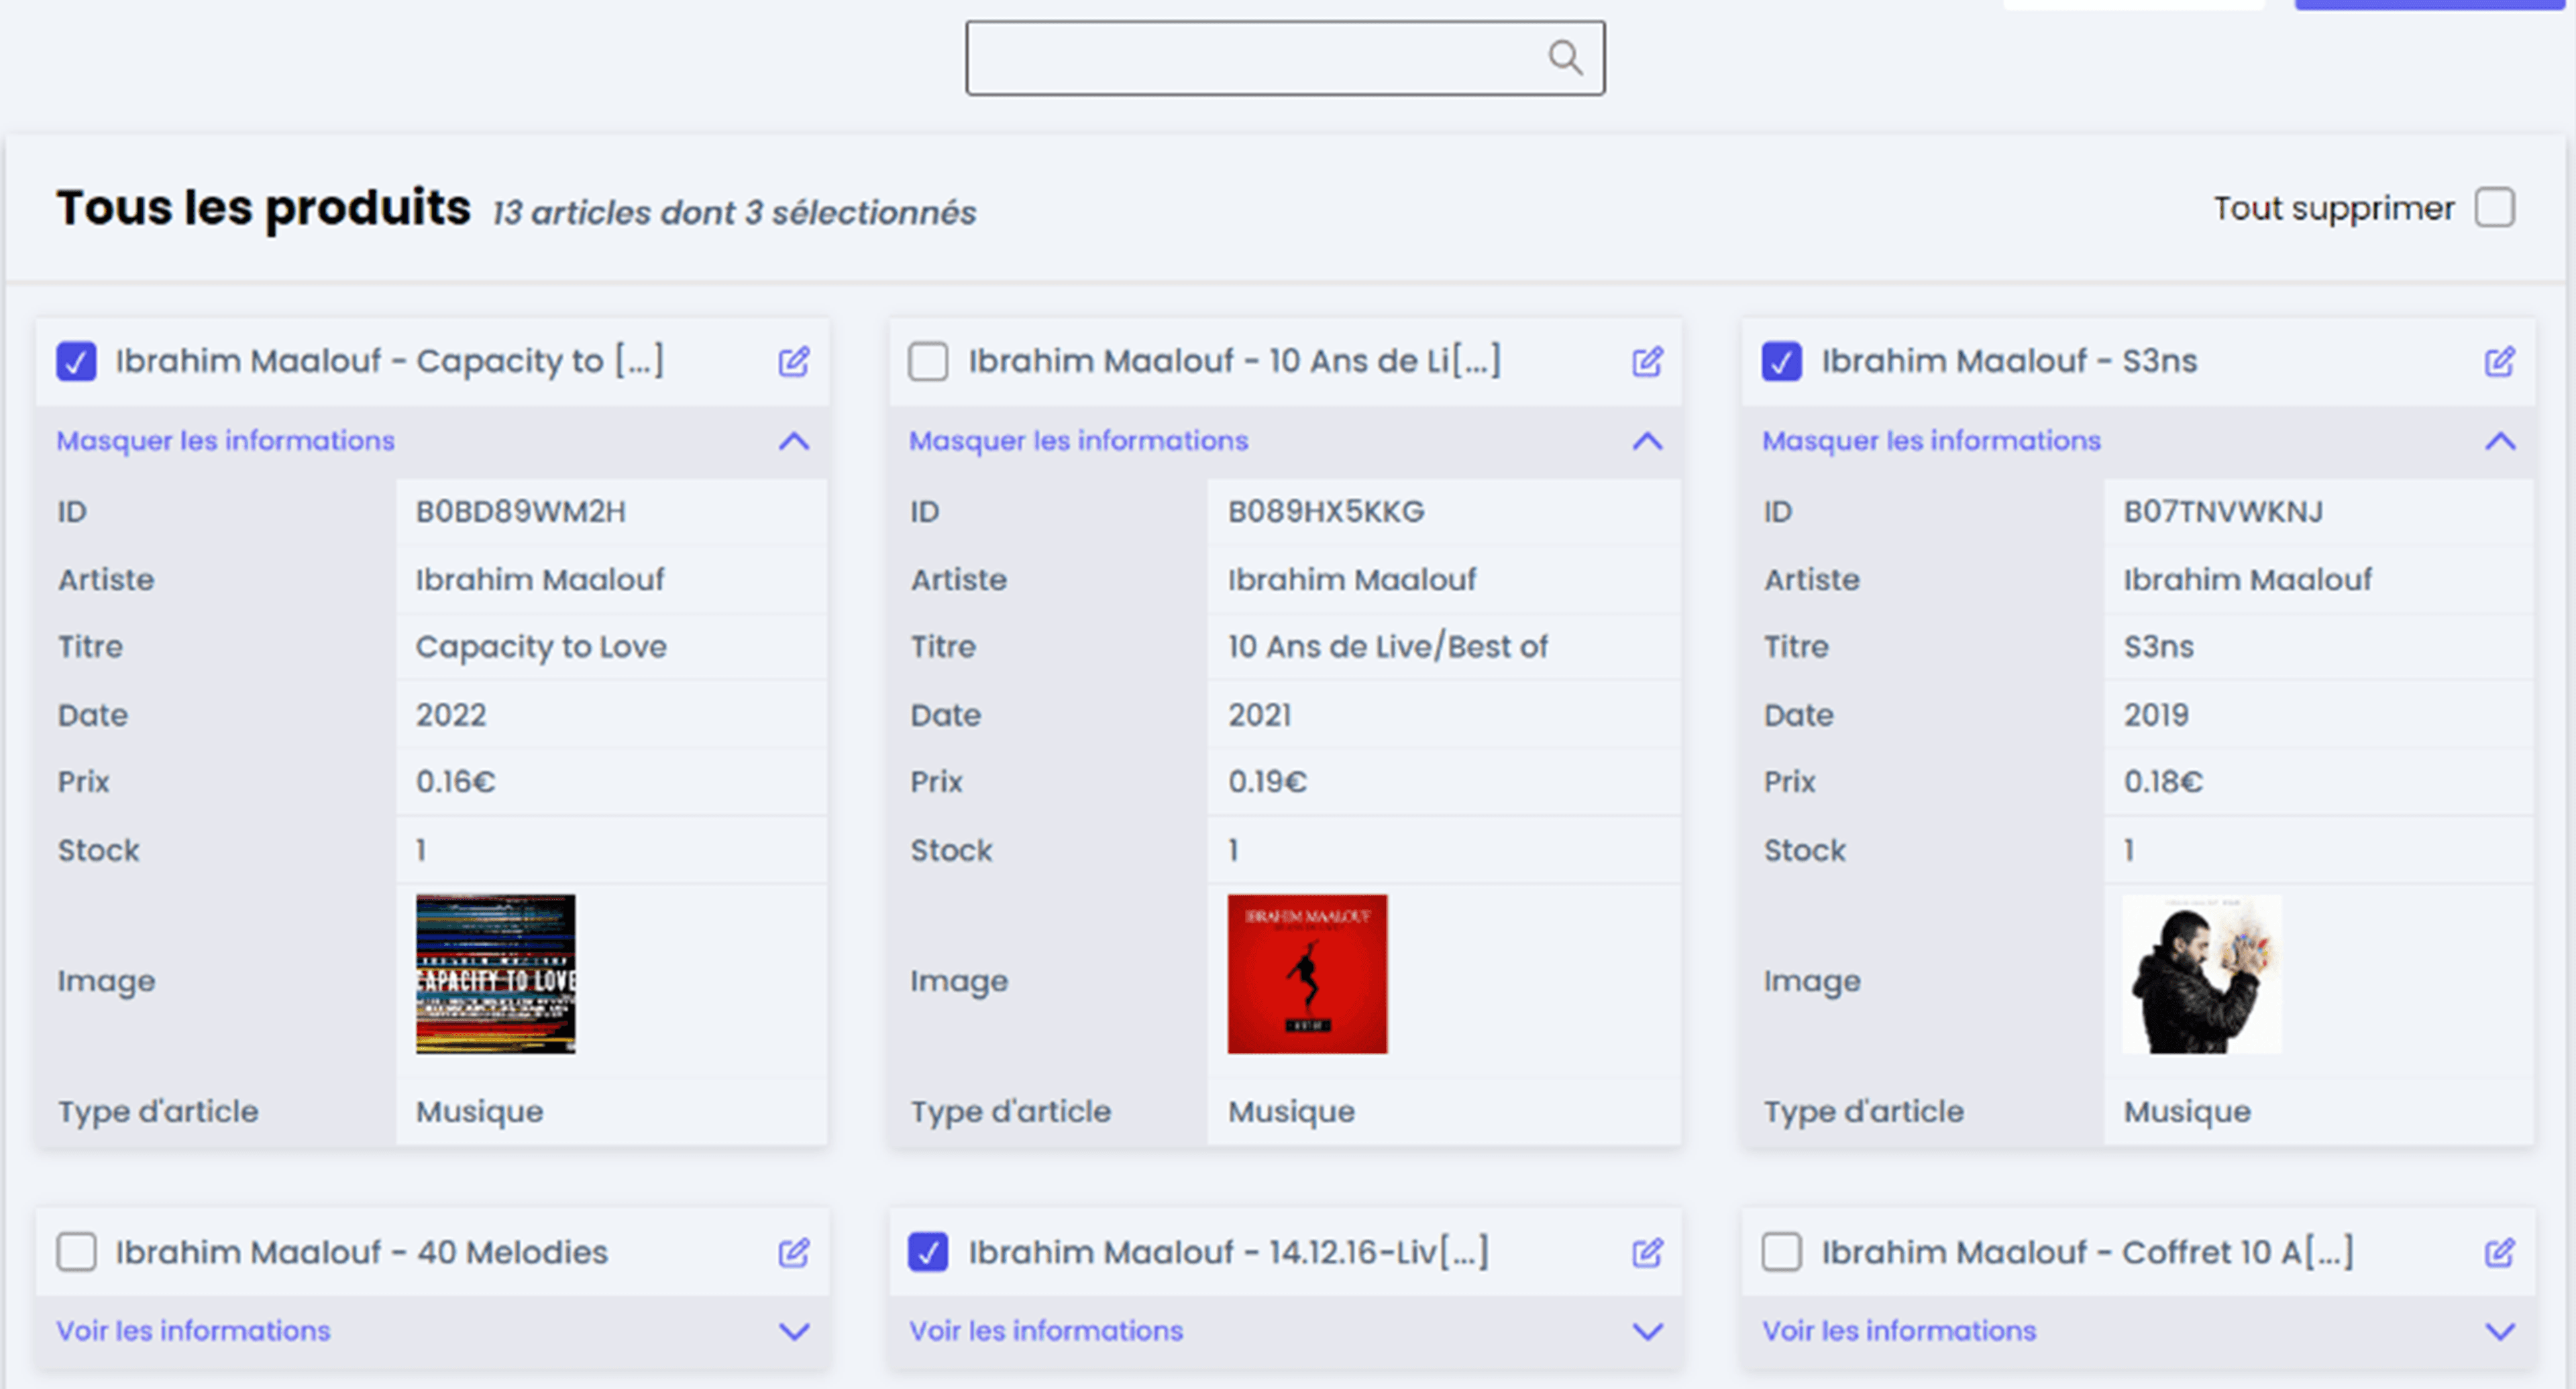Edit the 40 Melodies product
Screen dimensions: 2576x1389
pos(794,1252)
